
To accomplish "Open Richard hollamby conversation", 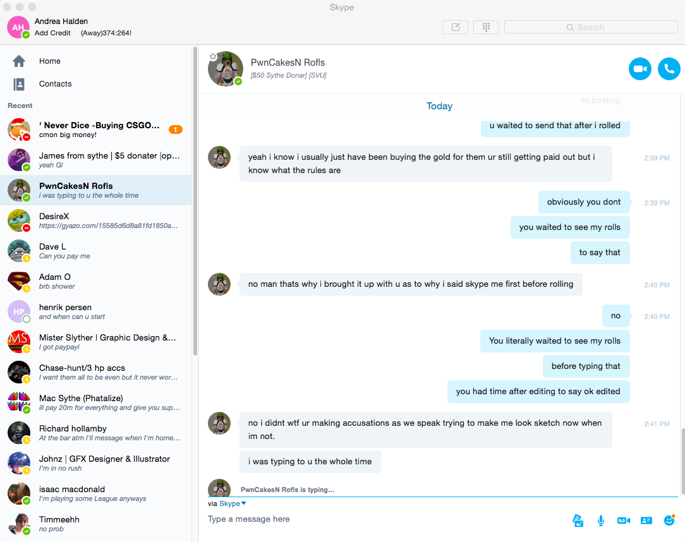I will tap(95, 433).
